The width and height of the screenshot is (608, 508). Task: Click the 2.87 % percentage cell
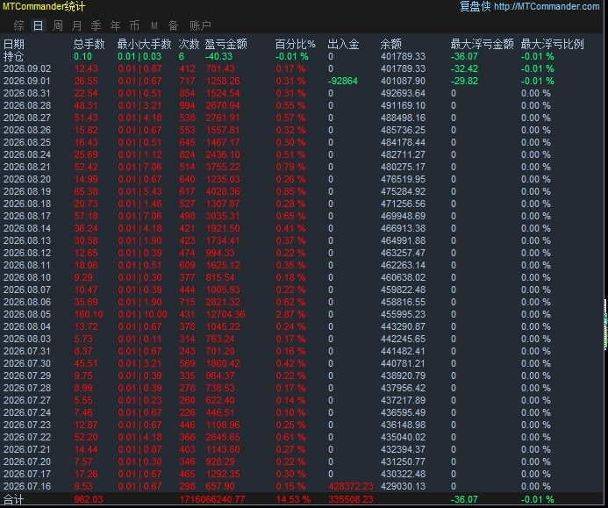(290, 314)
